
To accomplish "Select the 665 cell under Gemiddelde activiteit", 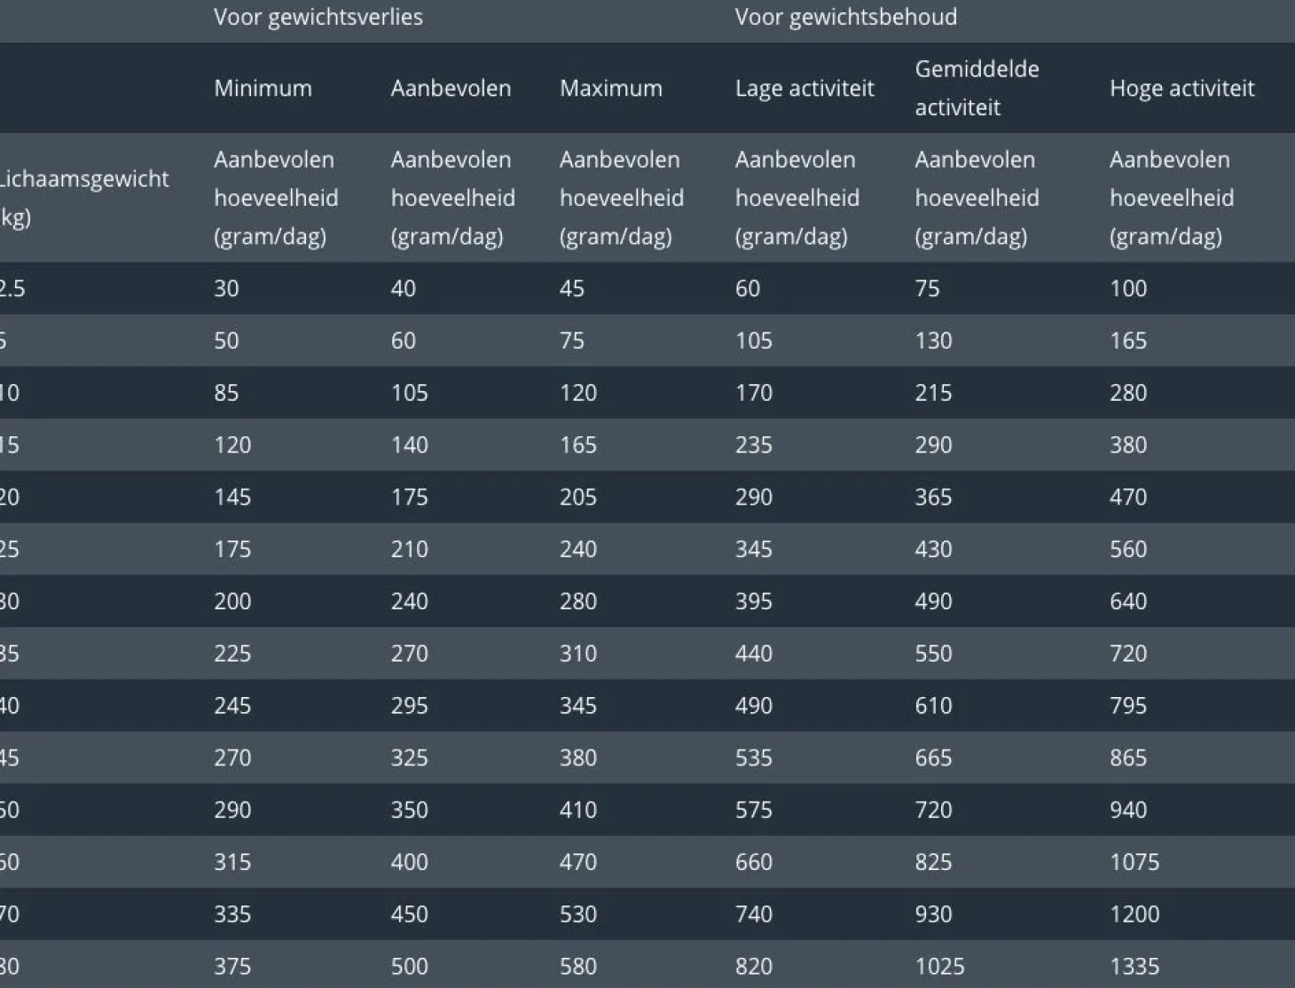I will tap(933, 758).
